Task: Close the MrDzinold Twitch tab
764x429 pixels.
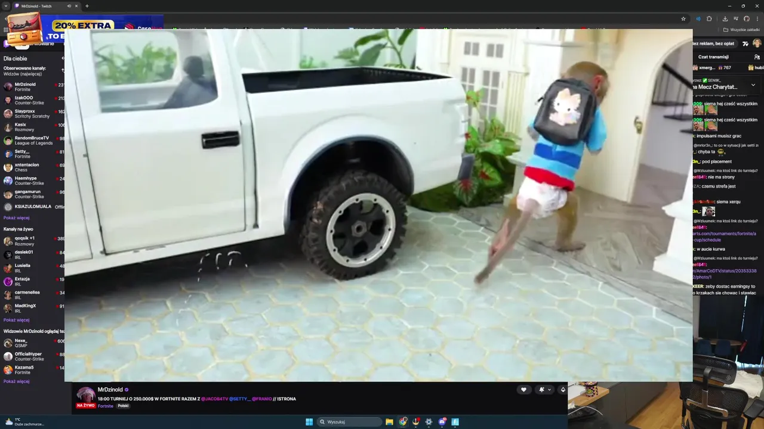Action: (x=78, y=6)
